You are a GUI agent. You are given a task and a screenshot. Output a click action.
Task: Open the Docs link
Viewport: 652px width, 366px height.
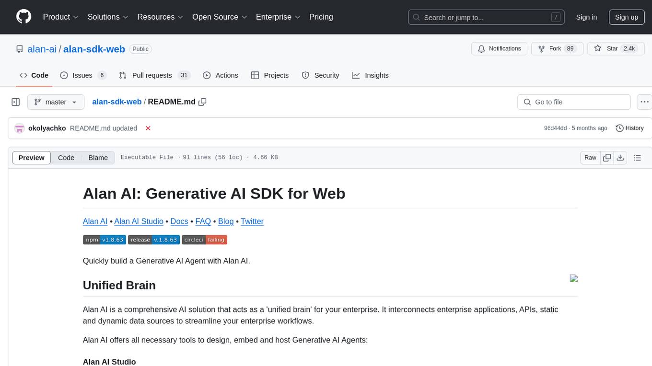coord(179,221)
